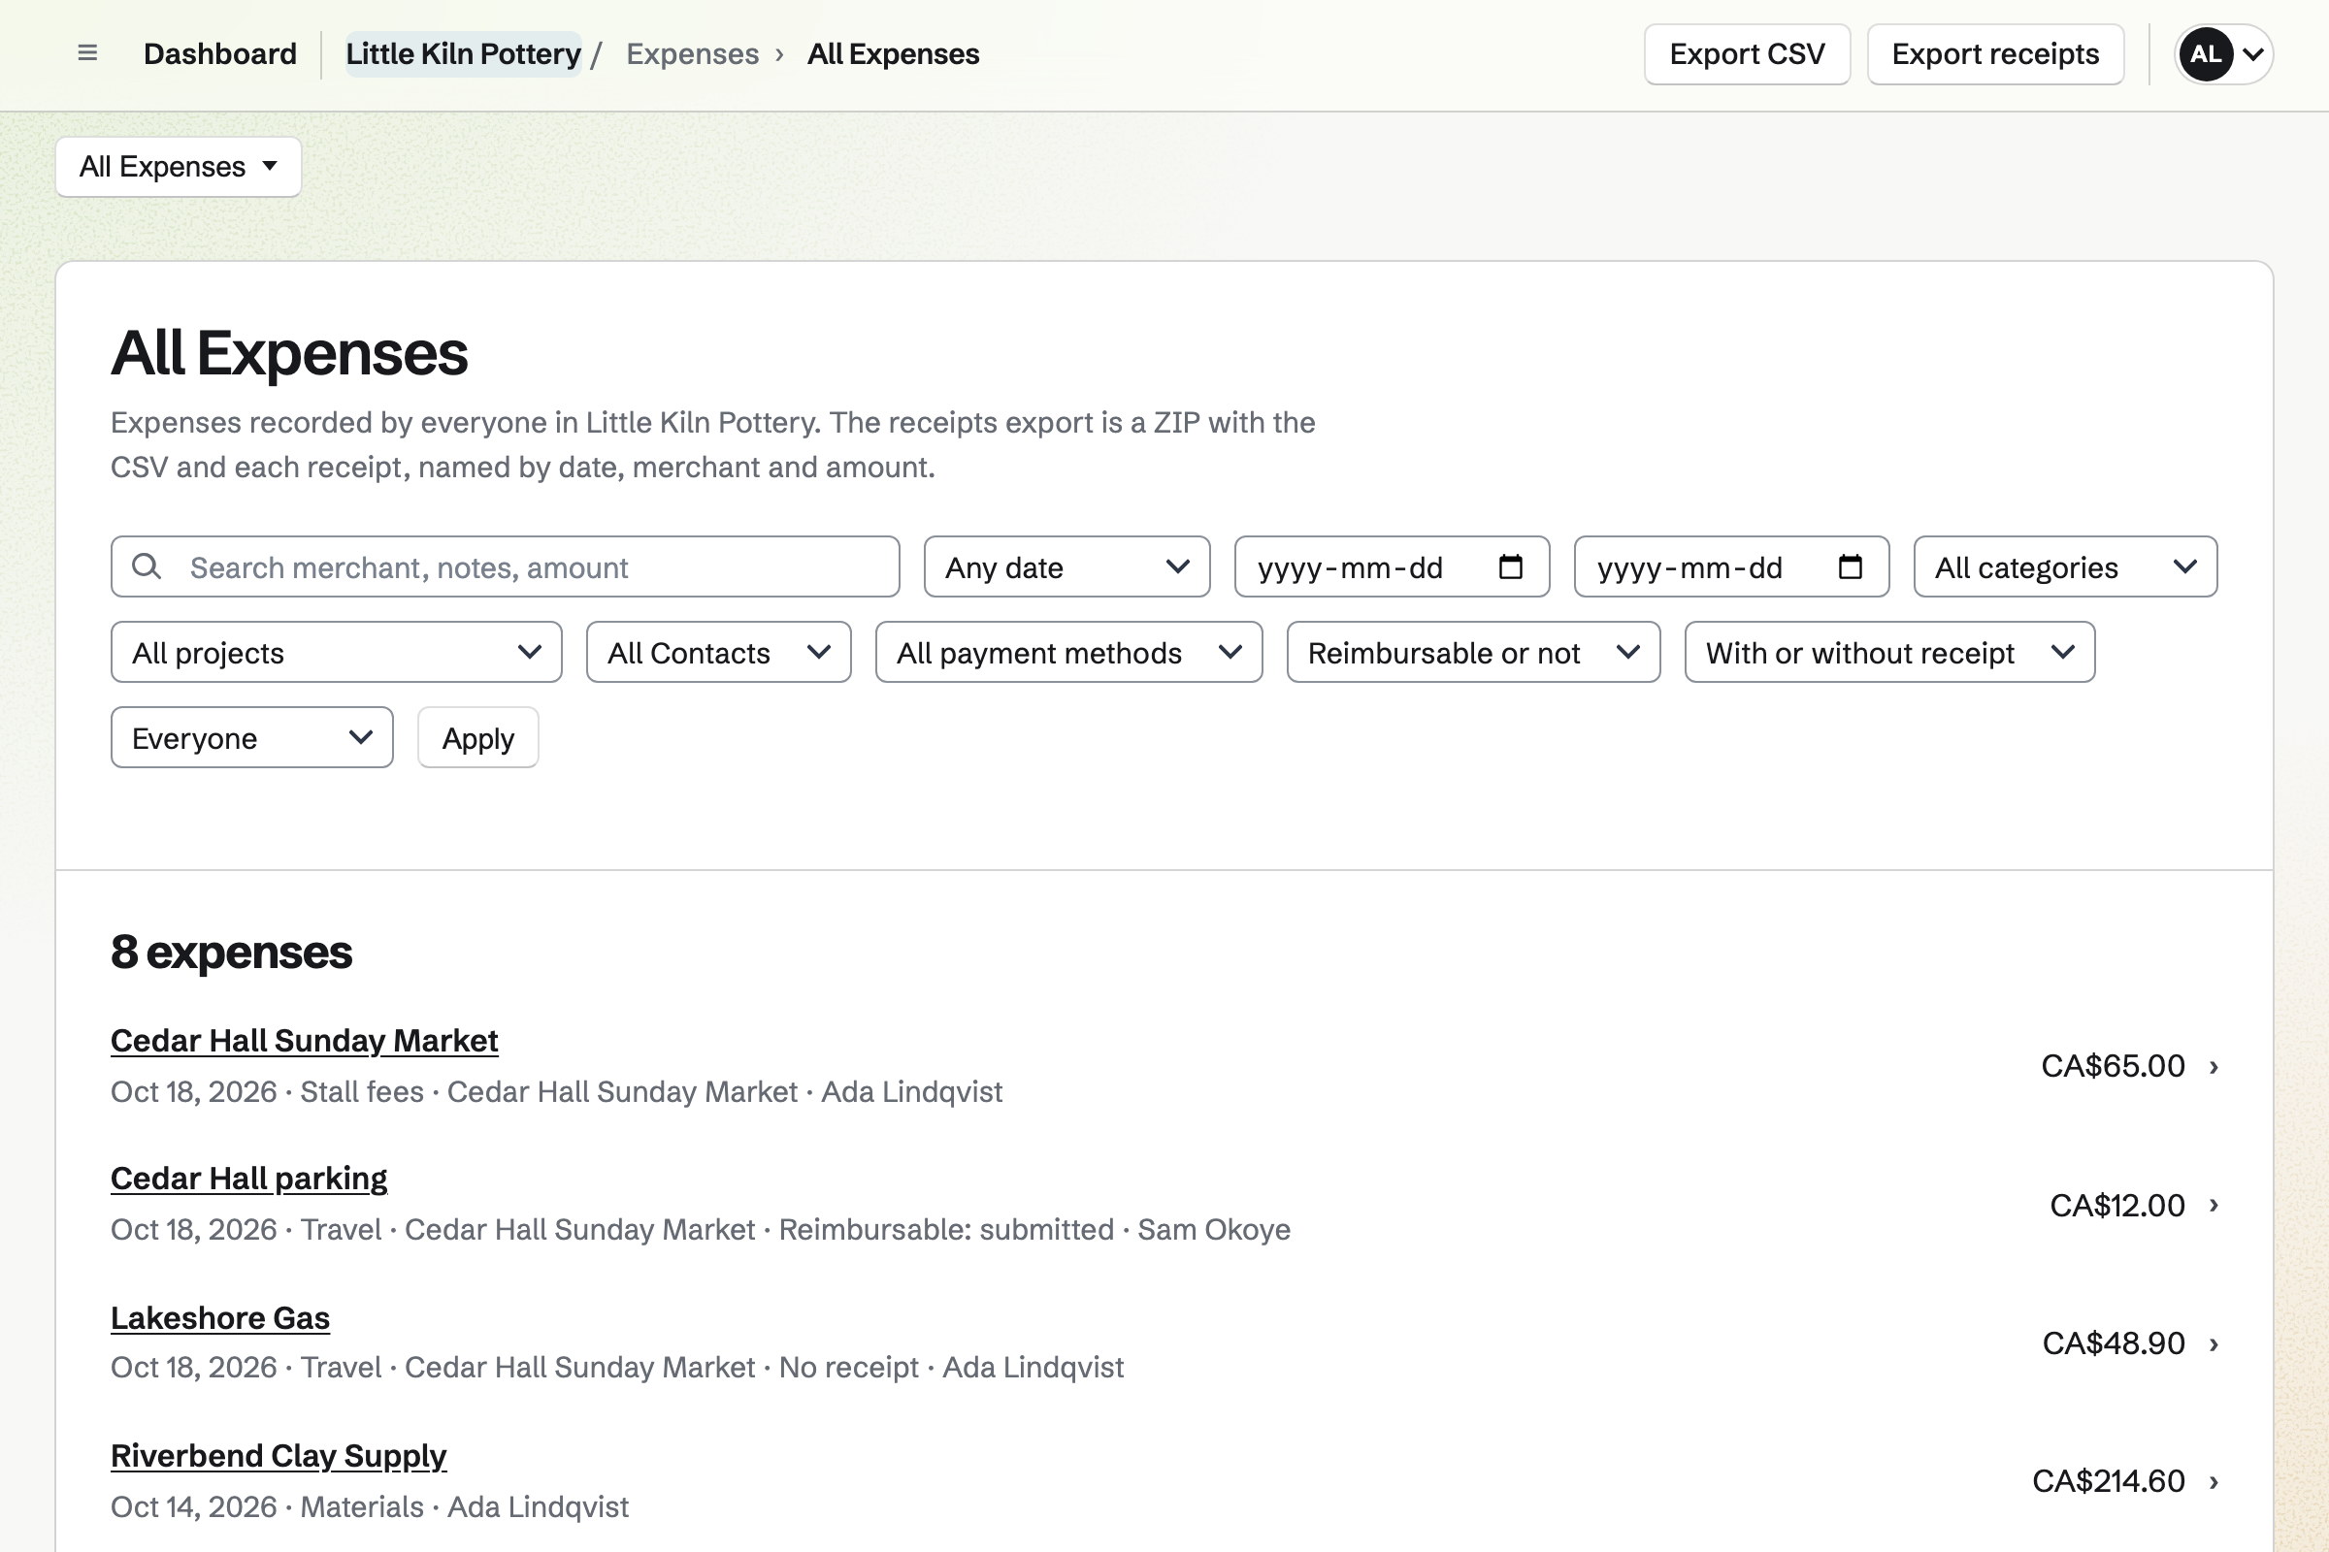Expand the Any date dropdown

point(1066,567)
